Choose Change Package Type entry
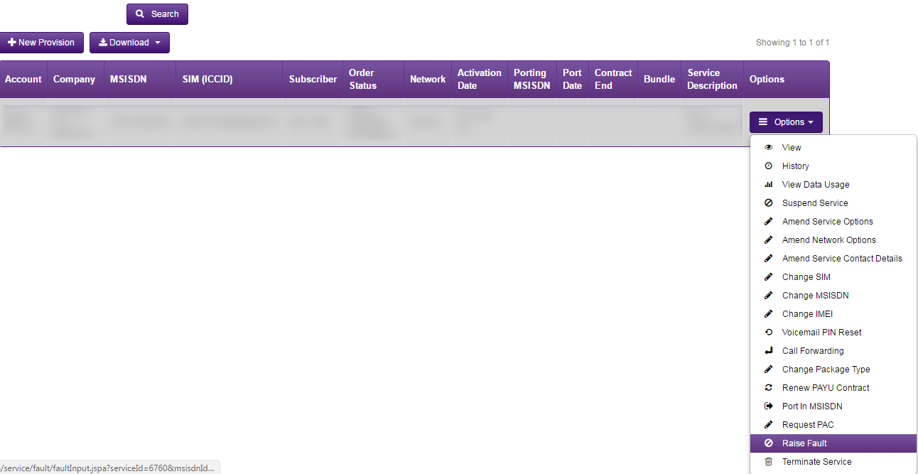Viewport: 918px width, 474px height. tap(833, 370)
